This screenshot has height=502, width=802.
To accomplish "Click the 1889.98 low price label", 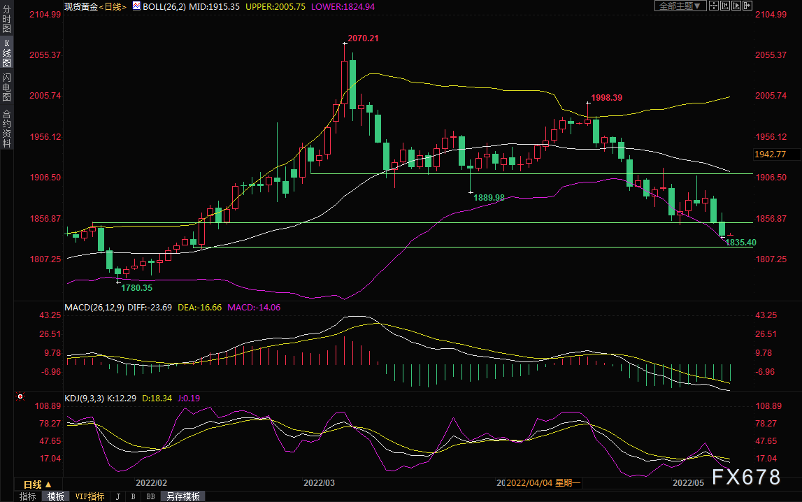I will pos(489,198).
